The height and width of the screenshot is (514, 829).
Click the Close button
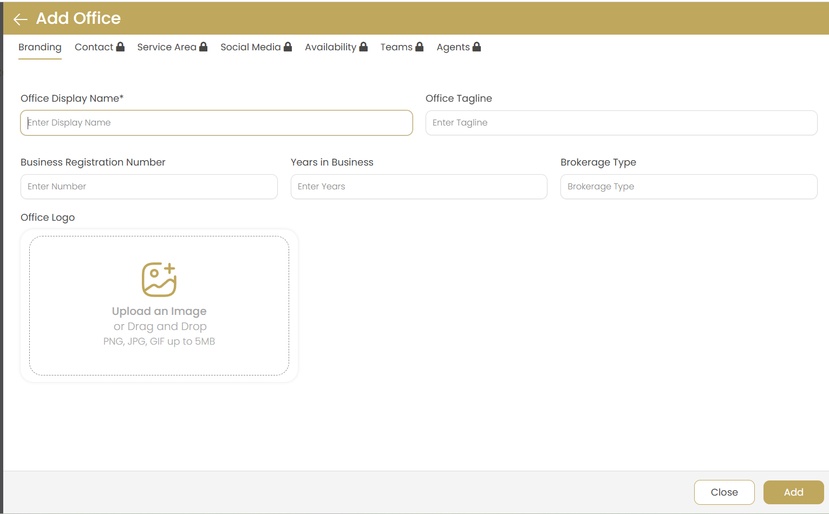click(x=724, y=492)
